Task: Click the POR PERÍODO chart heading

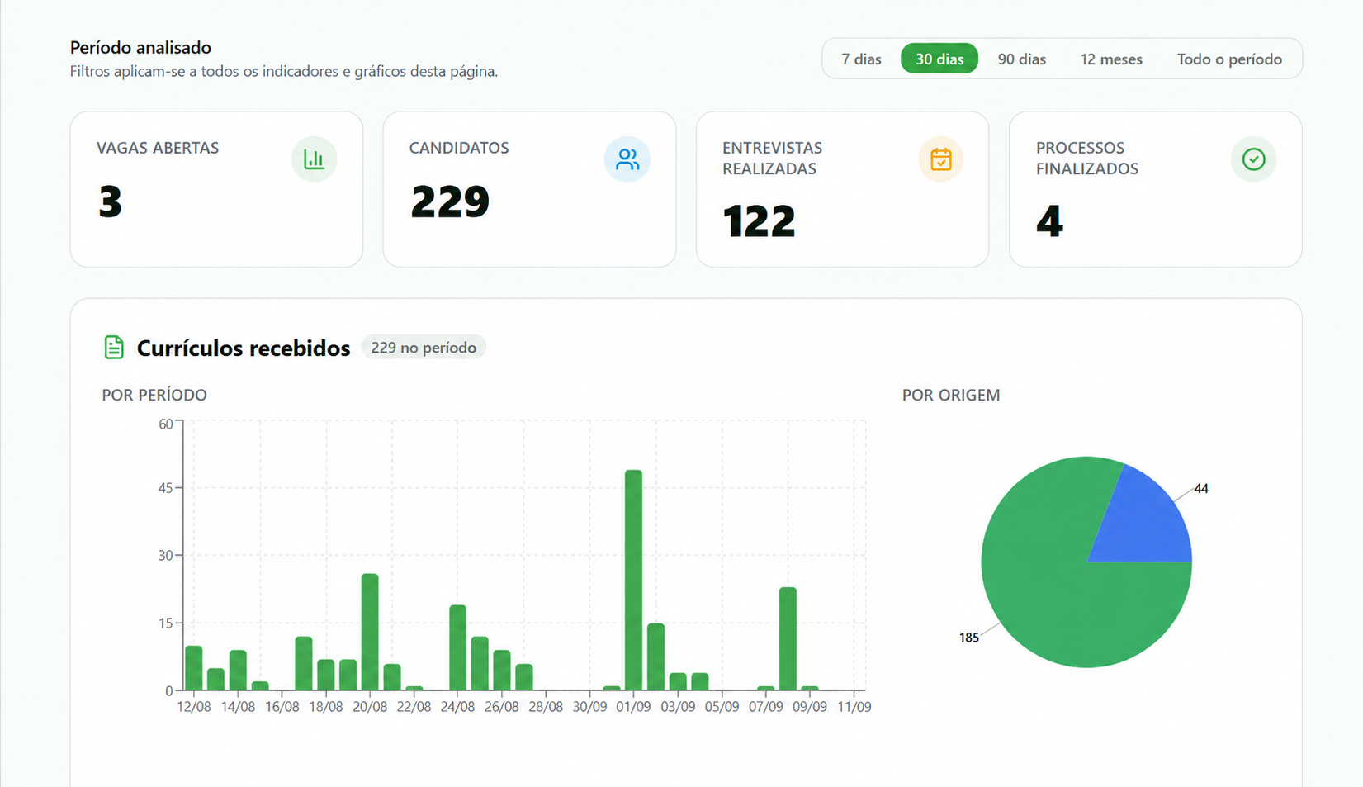Action: pos(154,395)
